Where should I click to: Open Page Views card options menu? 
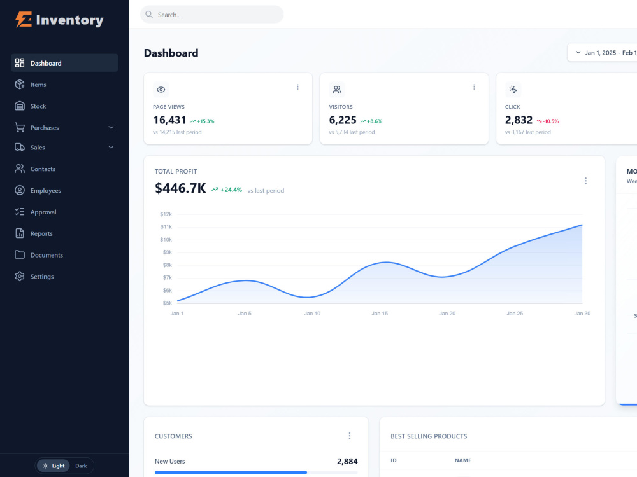point(297,87)
